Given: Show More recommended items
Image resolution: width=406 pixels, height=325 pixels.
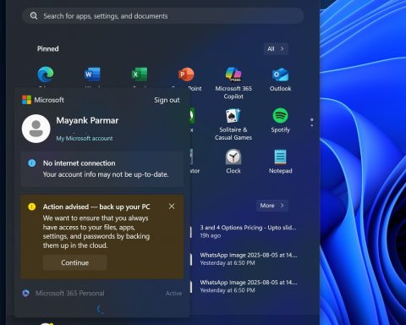Looking at the screenshot, I should [x=272, y=206].
